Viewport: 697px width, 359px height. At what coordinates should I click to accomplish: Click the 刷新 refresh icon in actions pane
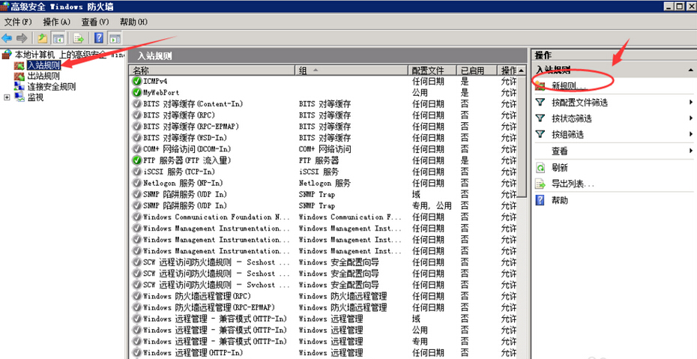pos(540,168)
